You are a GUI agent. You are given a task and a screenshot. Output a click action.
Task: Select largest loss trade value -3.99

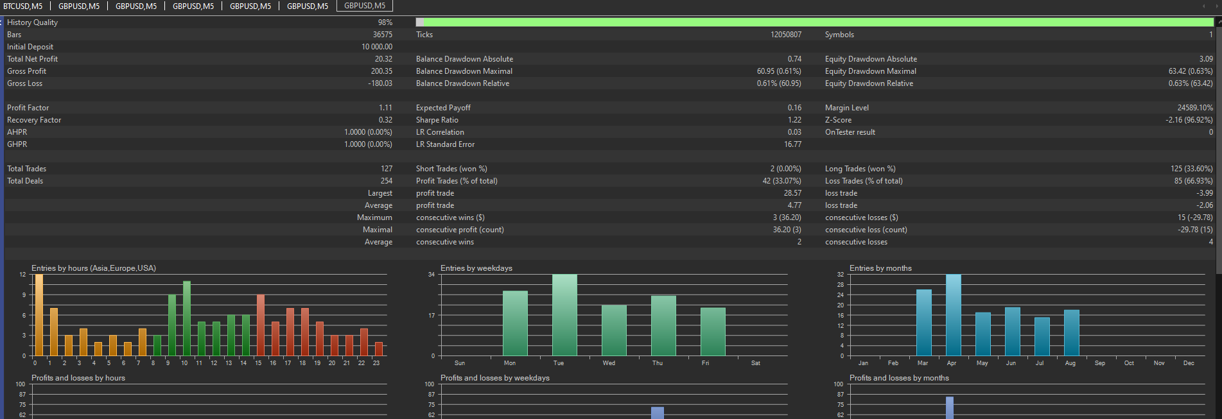[x=1205, y=193]
